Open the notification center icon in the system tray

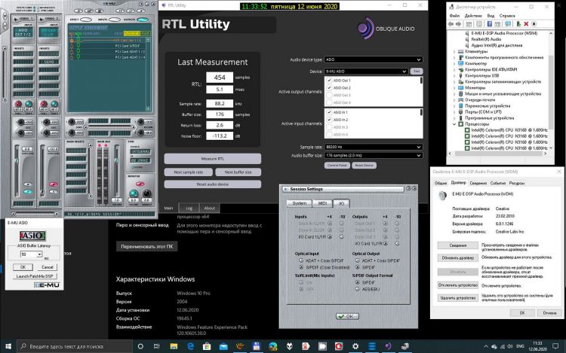555,346
